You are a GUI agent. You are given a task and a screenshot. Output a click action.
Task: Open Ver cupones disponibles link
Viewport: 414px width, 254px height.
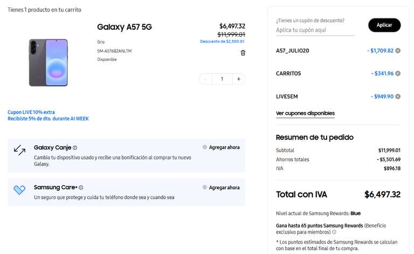(x=305, y=113)
